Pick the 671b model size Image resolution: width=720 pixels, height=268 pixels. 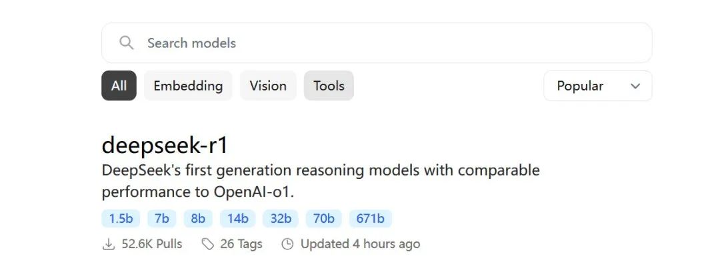(x=371, y=219)
